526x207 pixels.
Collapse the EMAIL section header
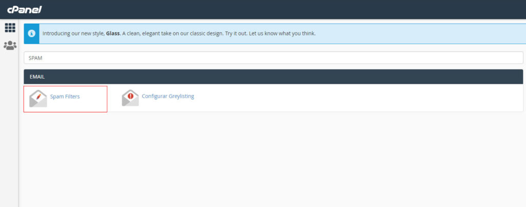click(x=273, y=77)
